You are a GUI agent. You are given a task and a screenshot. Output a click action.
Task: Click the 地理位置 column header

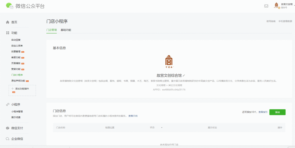[110, 128]
